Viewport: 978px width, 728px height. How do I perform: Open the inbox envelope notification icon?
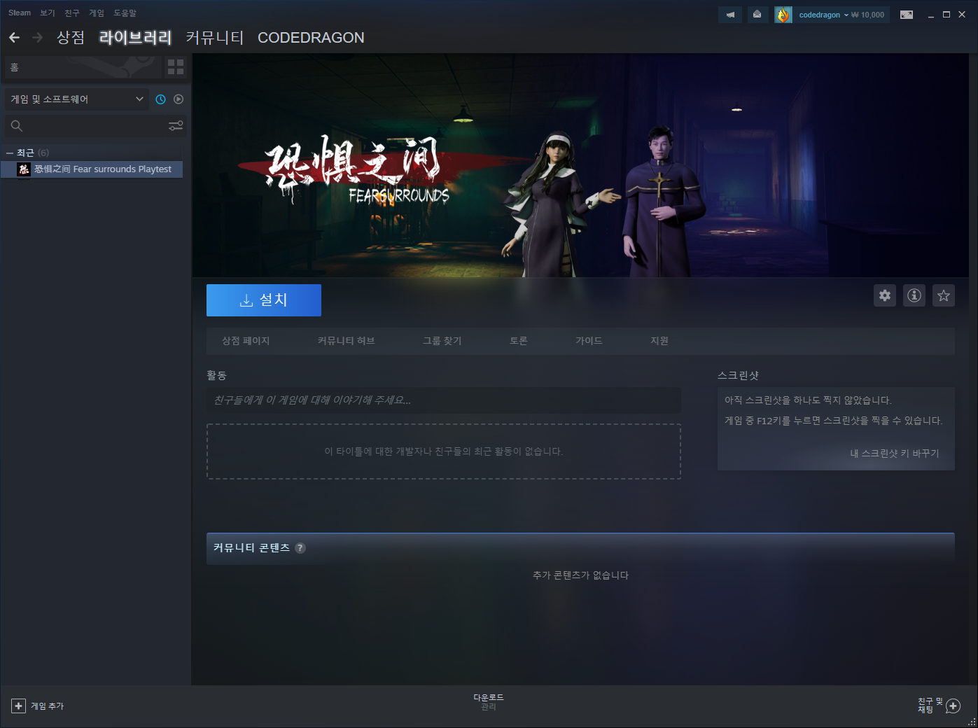click(x=757, y=15)
